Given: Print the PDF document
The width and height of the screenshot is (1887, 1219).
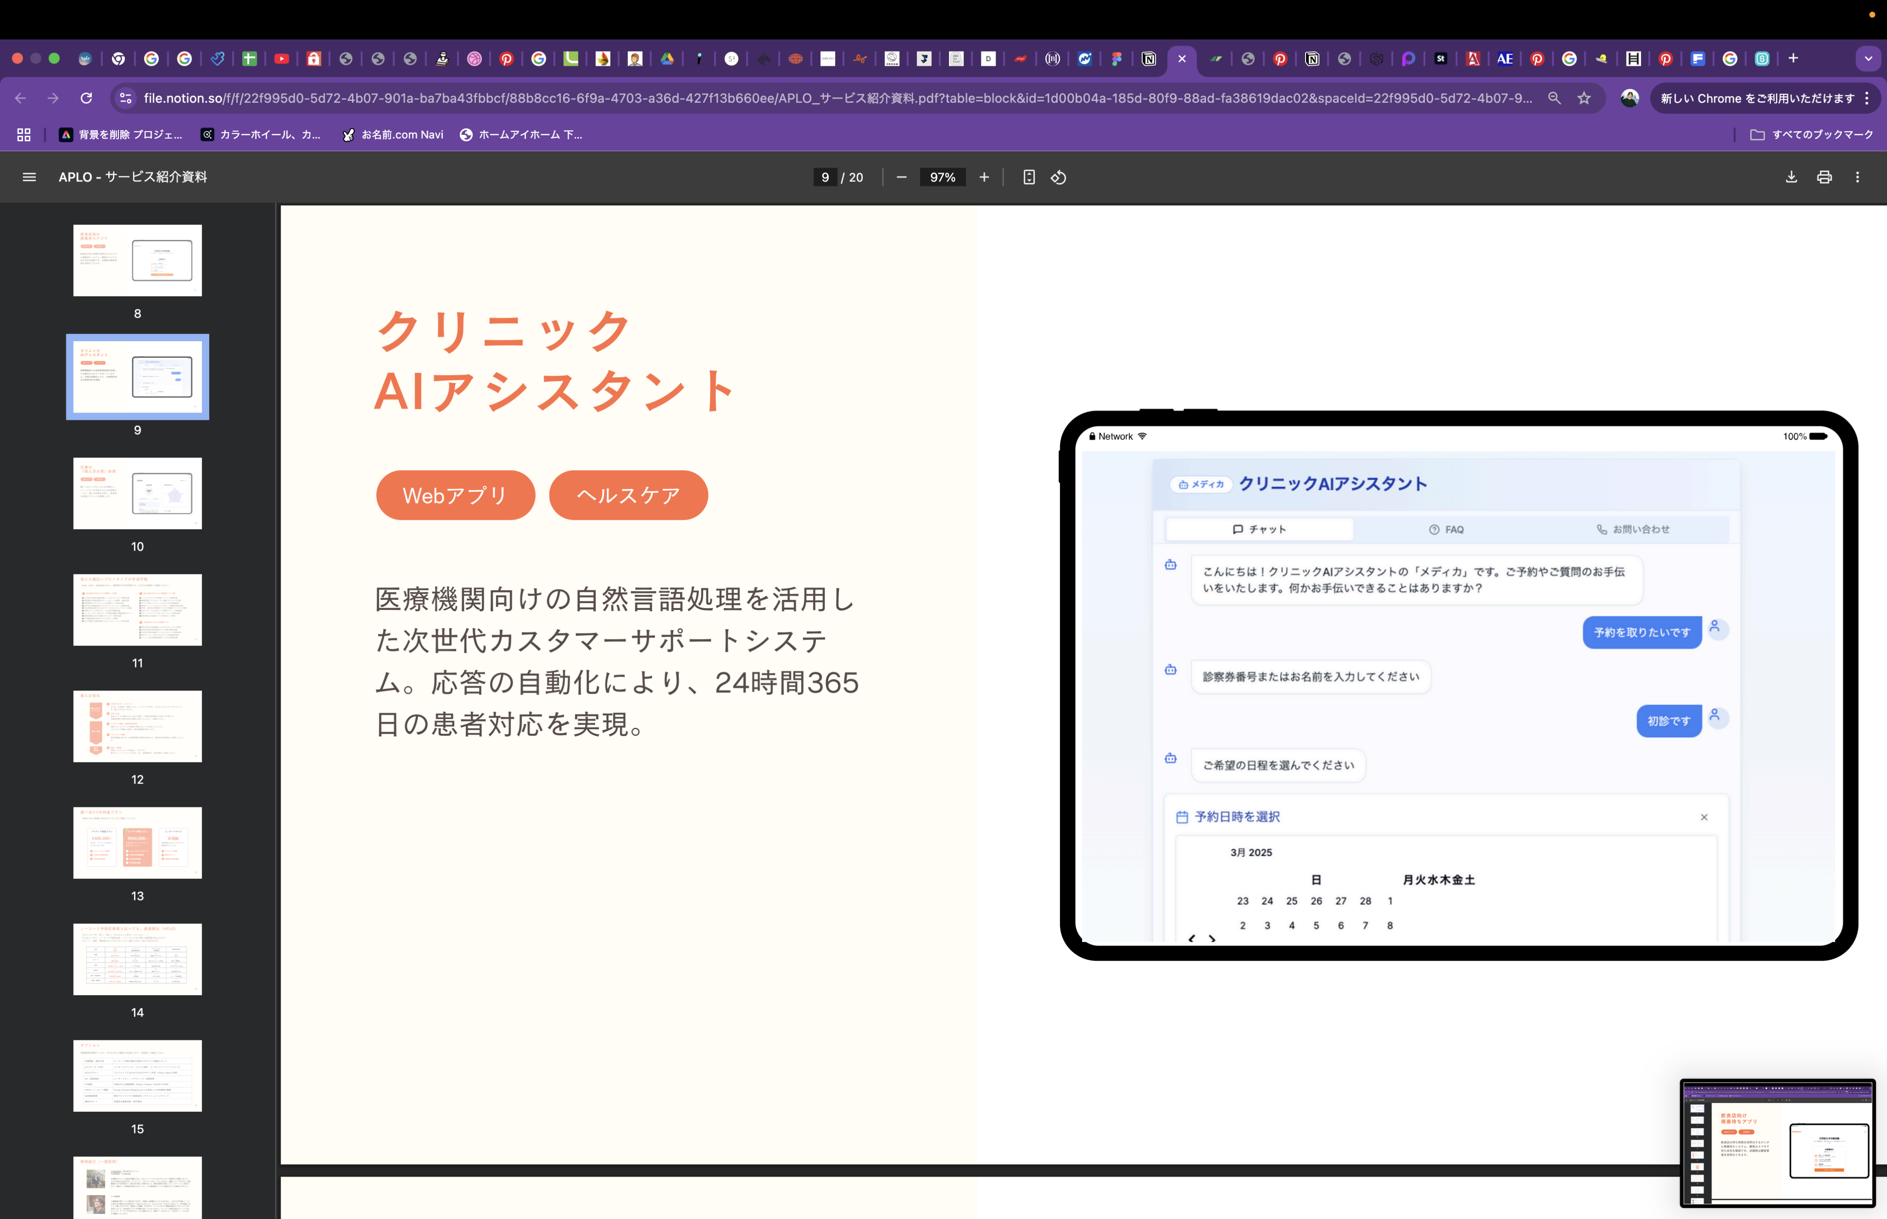Looking at the screenshot, I should click(1824, 177).
